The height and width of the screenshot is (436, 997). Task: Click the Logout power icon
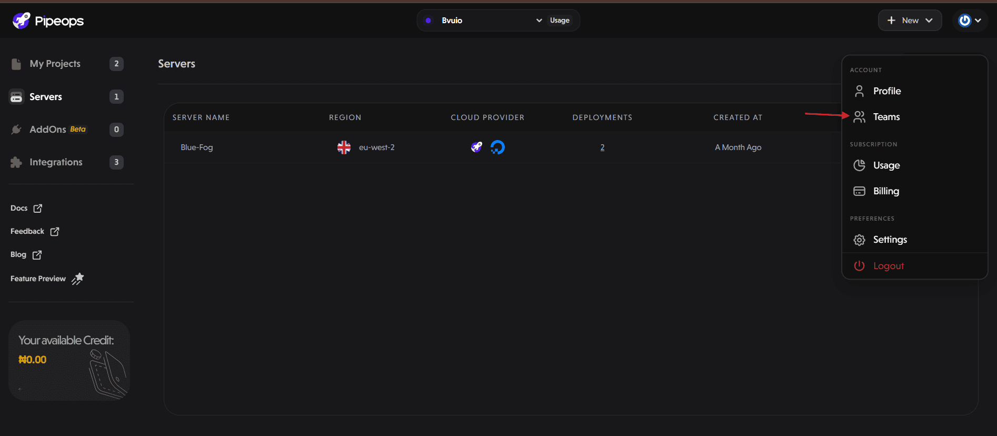(859, 266)
